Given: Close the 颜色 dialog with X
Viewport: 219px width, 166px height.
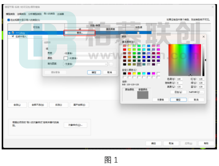Looking at the screenshot, I should 203,37.
